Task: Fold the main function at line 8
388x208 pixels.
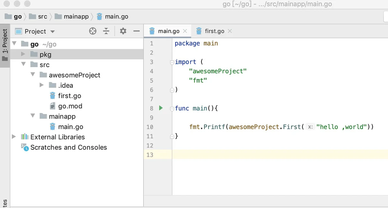Action: pos(172,109)
